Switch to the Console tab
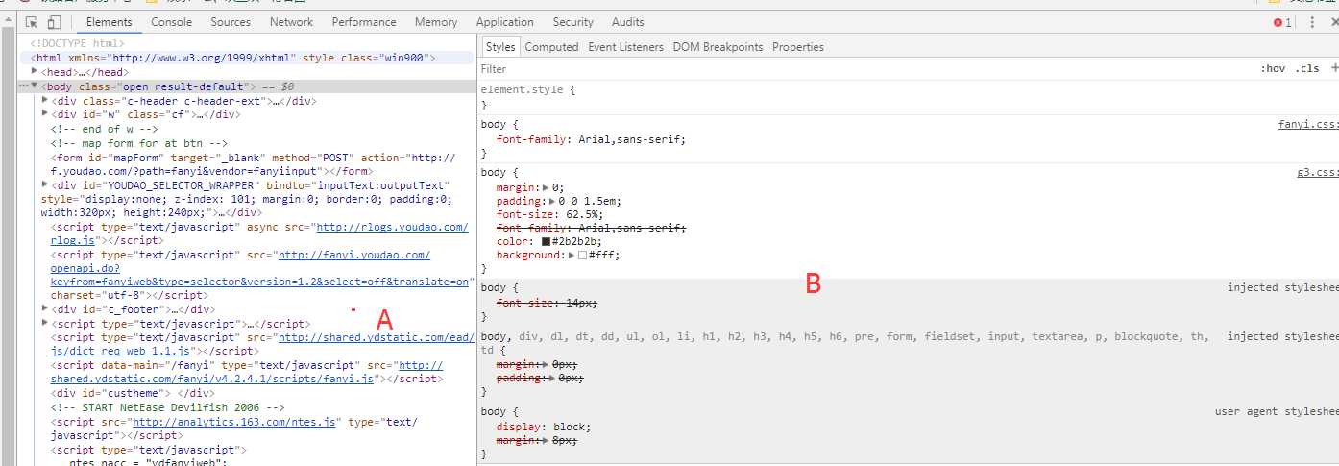1339x466 pixels. pos(171,22)
